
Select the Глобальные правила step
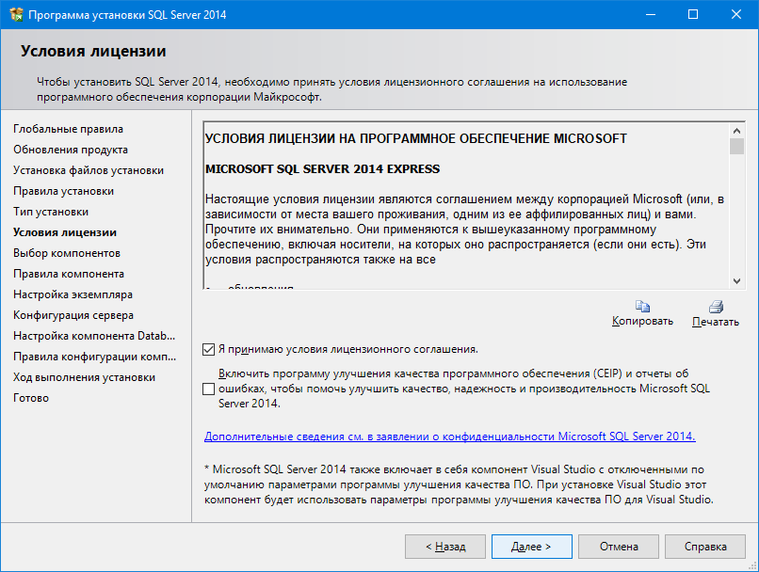coord(68,129)
